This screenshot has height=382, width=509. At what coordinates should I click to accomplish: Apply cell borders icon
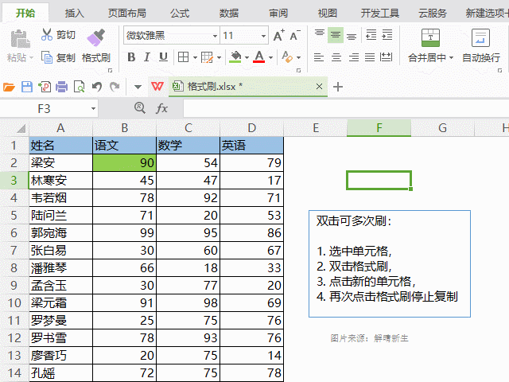[x=183, y=57]
